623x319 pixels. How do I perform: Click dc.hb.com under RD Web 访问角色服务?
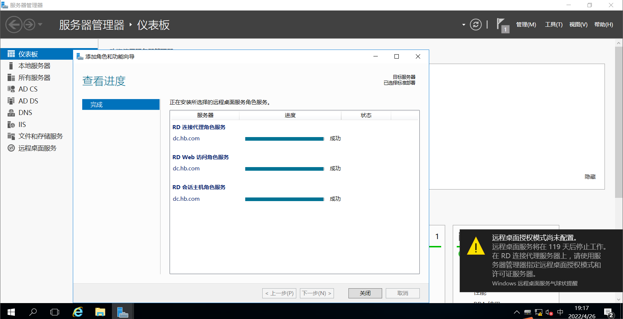click(x=186, y=169)
